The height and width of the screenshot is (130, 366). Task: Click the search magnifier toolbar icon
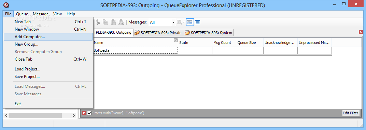(x=179, y=22)
